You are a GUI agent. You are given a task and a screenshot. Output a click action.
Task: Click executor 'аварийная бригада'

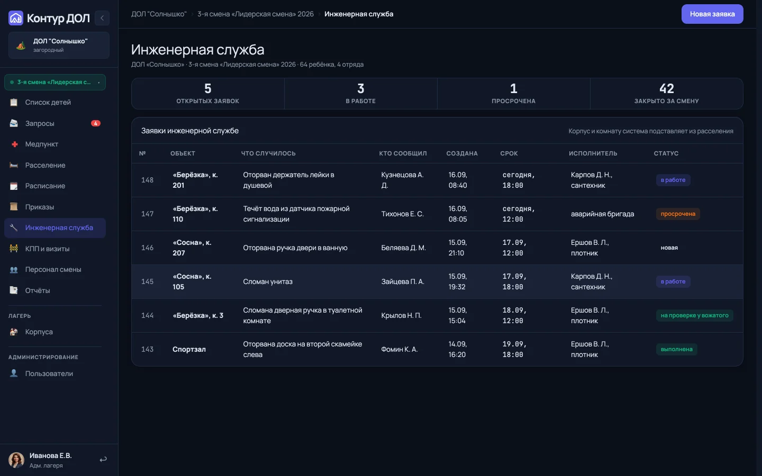602,214
